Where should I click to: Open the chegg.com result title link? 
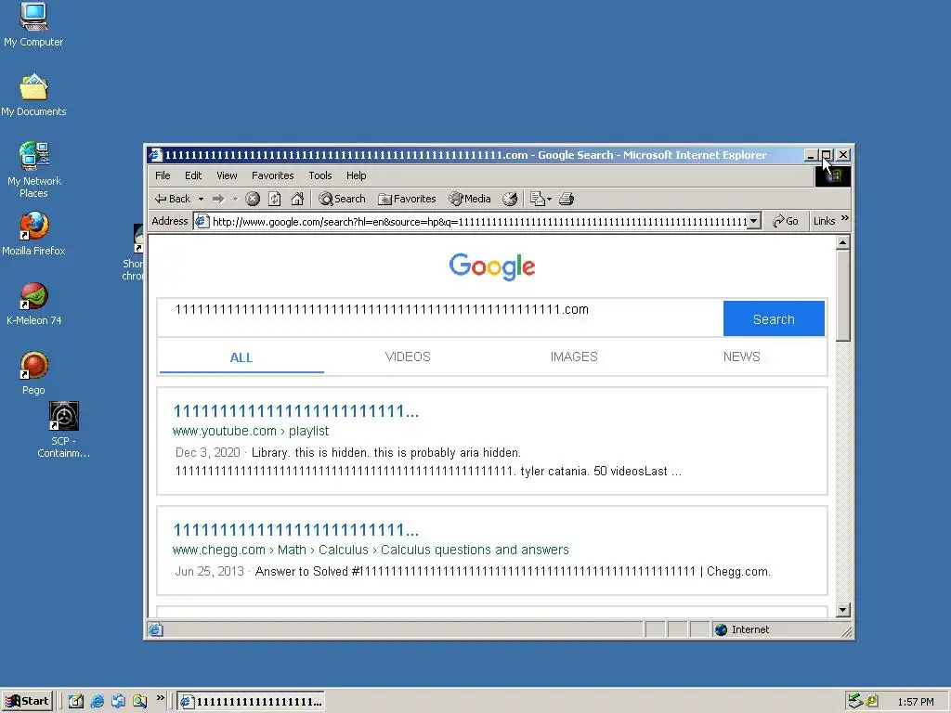[x=296, y=530]
